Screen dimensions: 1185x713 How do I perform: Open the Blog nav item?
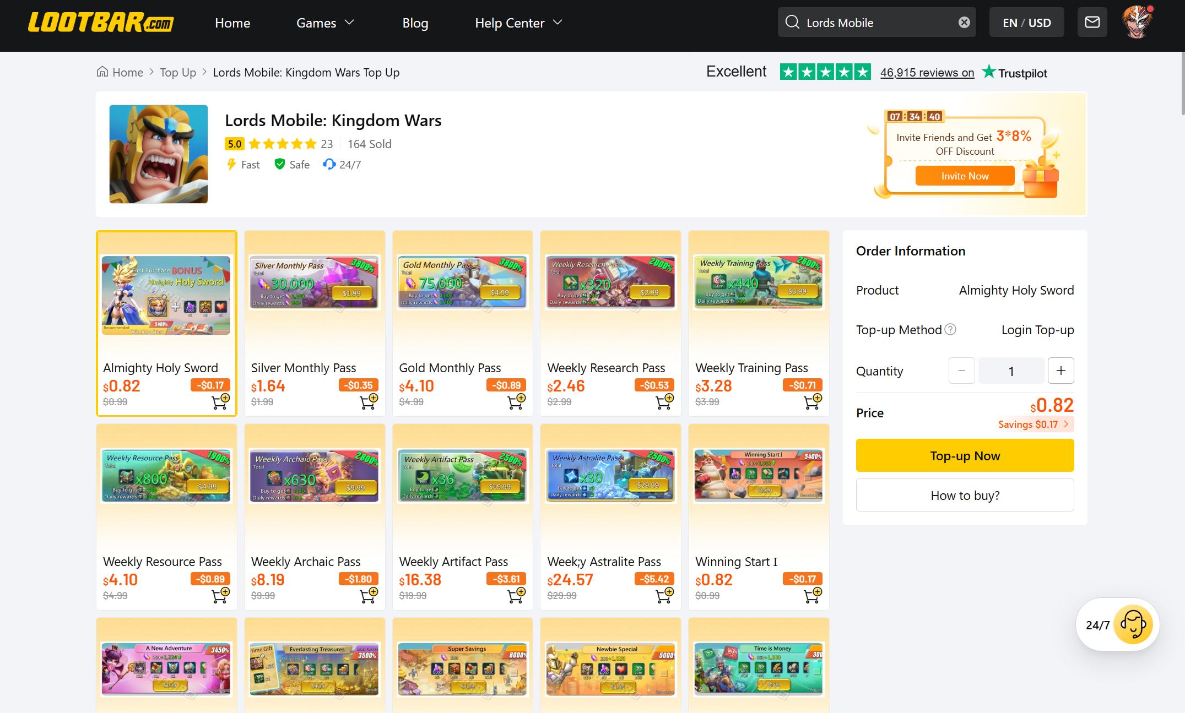(x=415, y=23)
